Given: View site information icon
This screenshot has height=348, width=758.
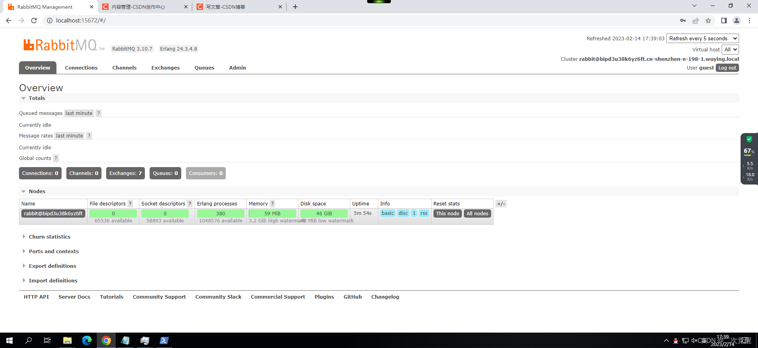Looking at the screenshot, I should tap(50, 21).
